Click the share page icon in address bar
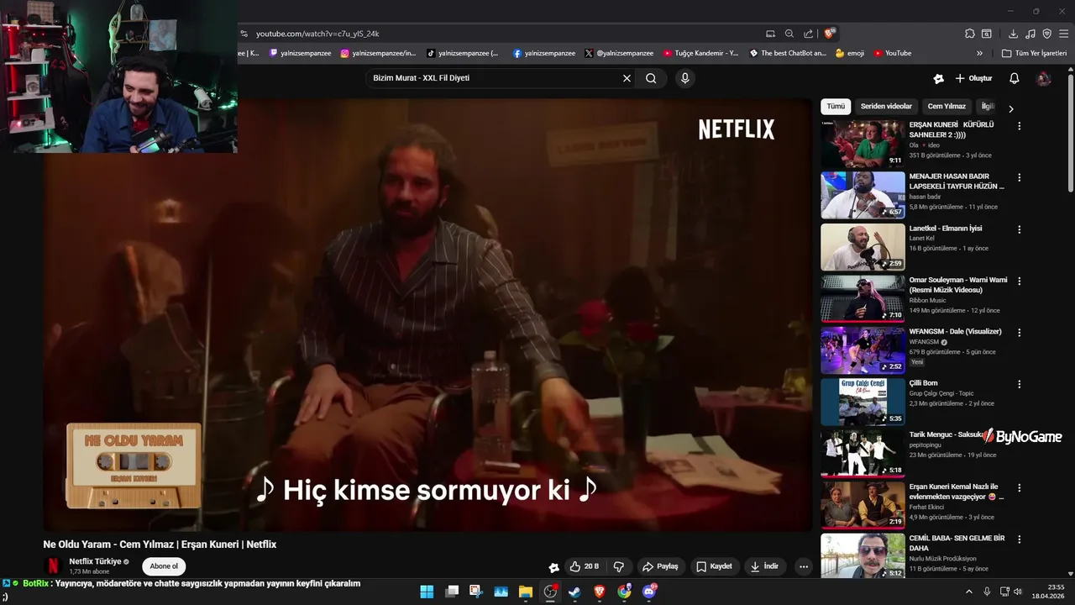This screenshot has width=1075, height=605. click(808, 34)
